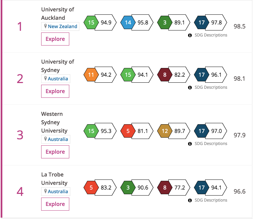Select Western Sydney's green SDG 15 hexagon
253x219 pixels.
91,131
